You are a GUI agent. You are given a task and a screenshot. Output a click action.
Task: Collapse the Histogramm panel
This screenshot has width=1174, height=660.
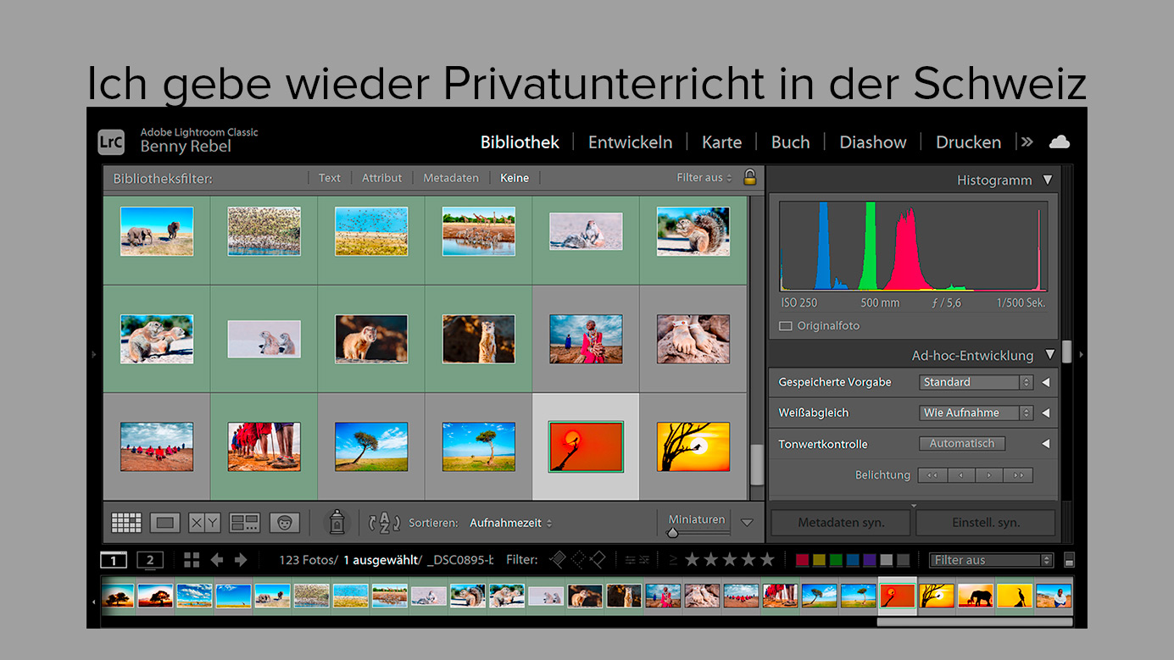pyautogui.click(x=1048, y=180)
